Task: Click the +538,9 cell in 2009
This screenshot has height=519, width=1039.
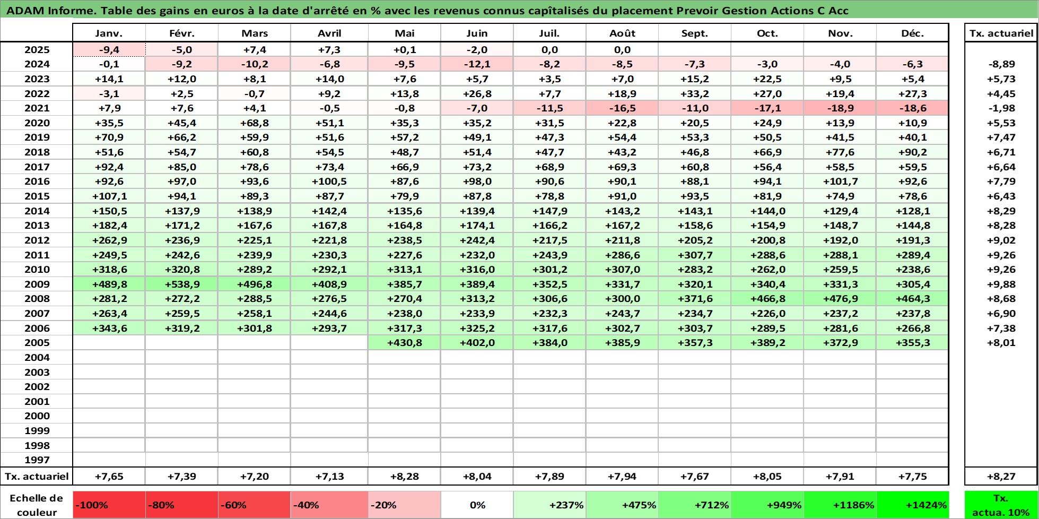Action: pos(182,284)
